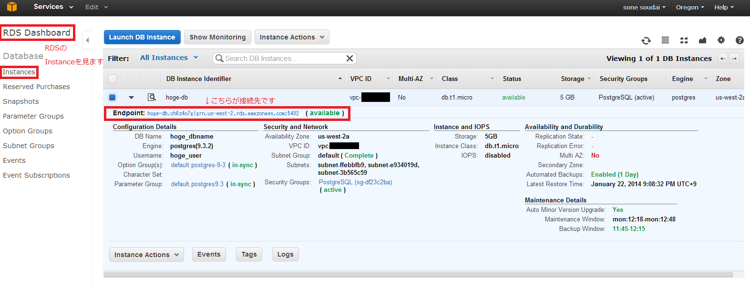The height and width of the screenshot is (290, 750).
Task: Open the Help menu in top bar
Action: [724, 7]
